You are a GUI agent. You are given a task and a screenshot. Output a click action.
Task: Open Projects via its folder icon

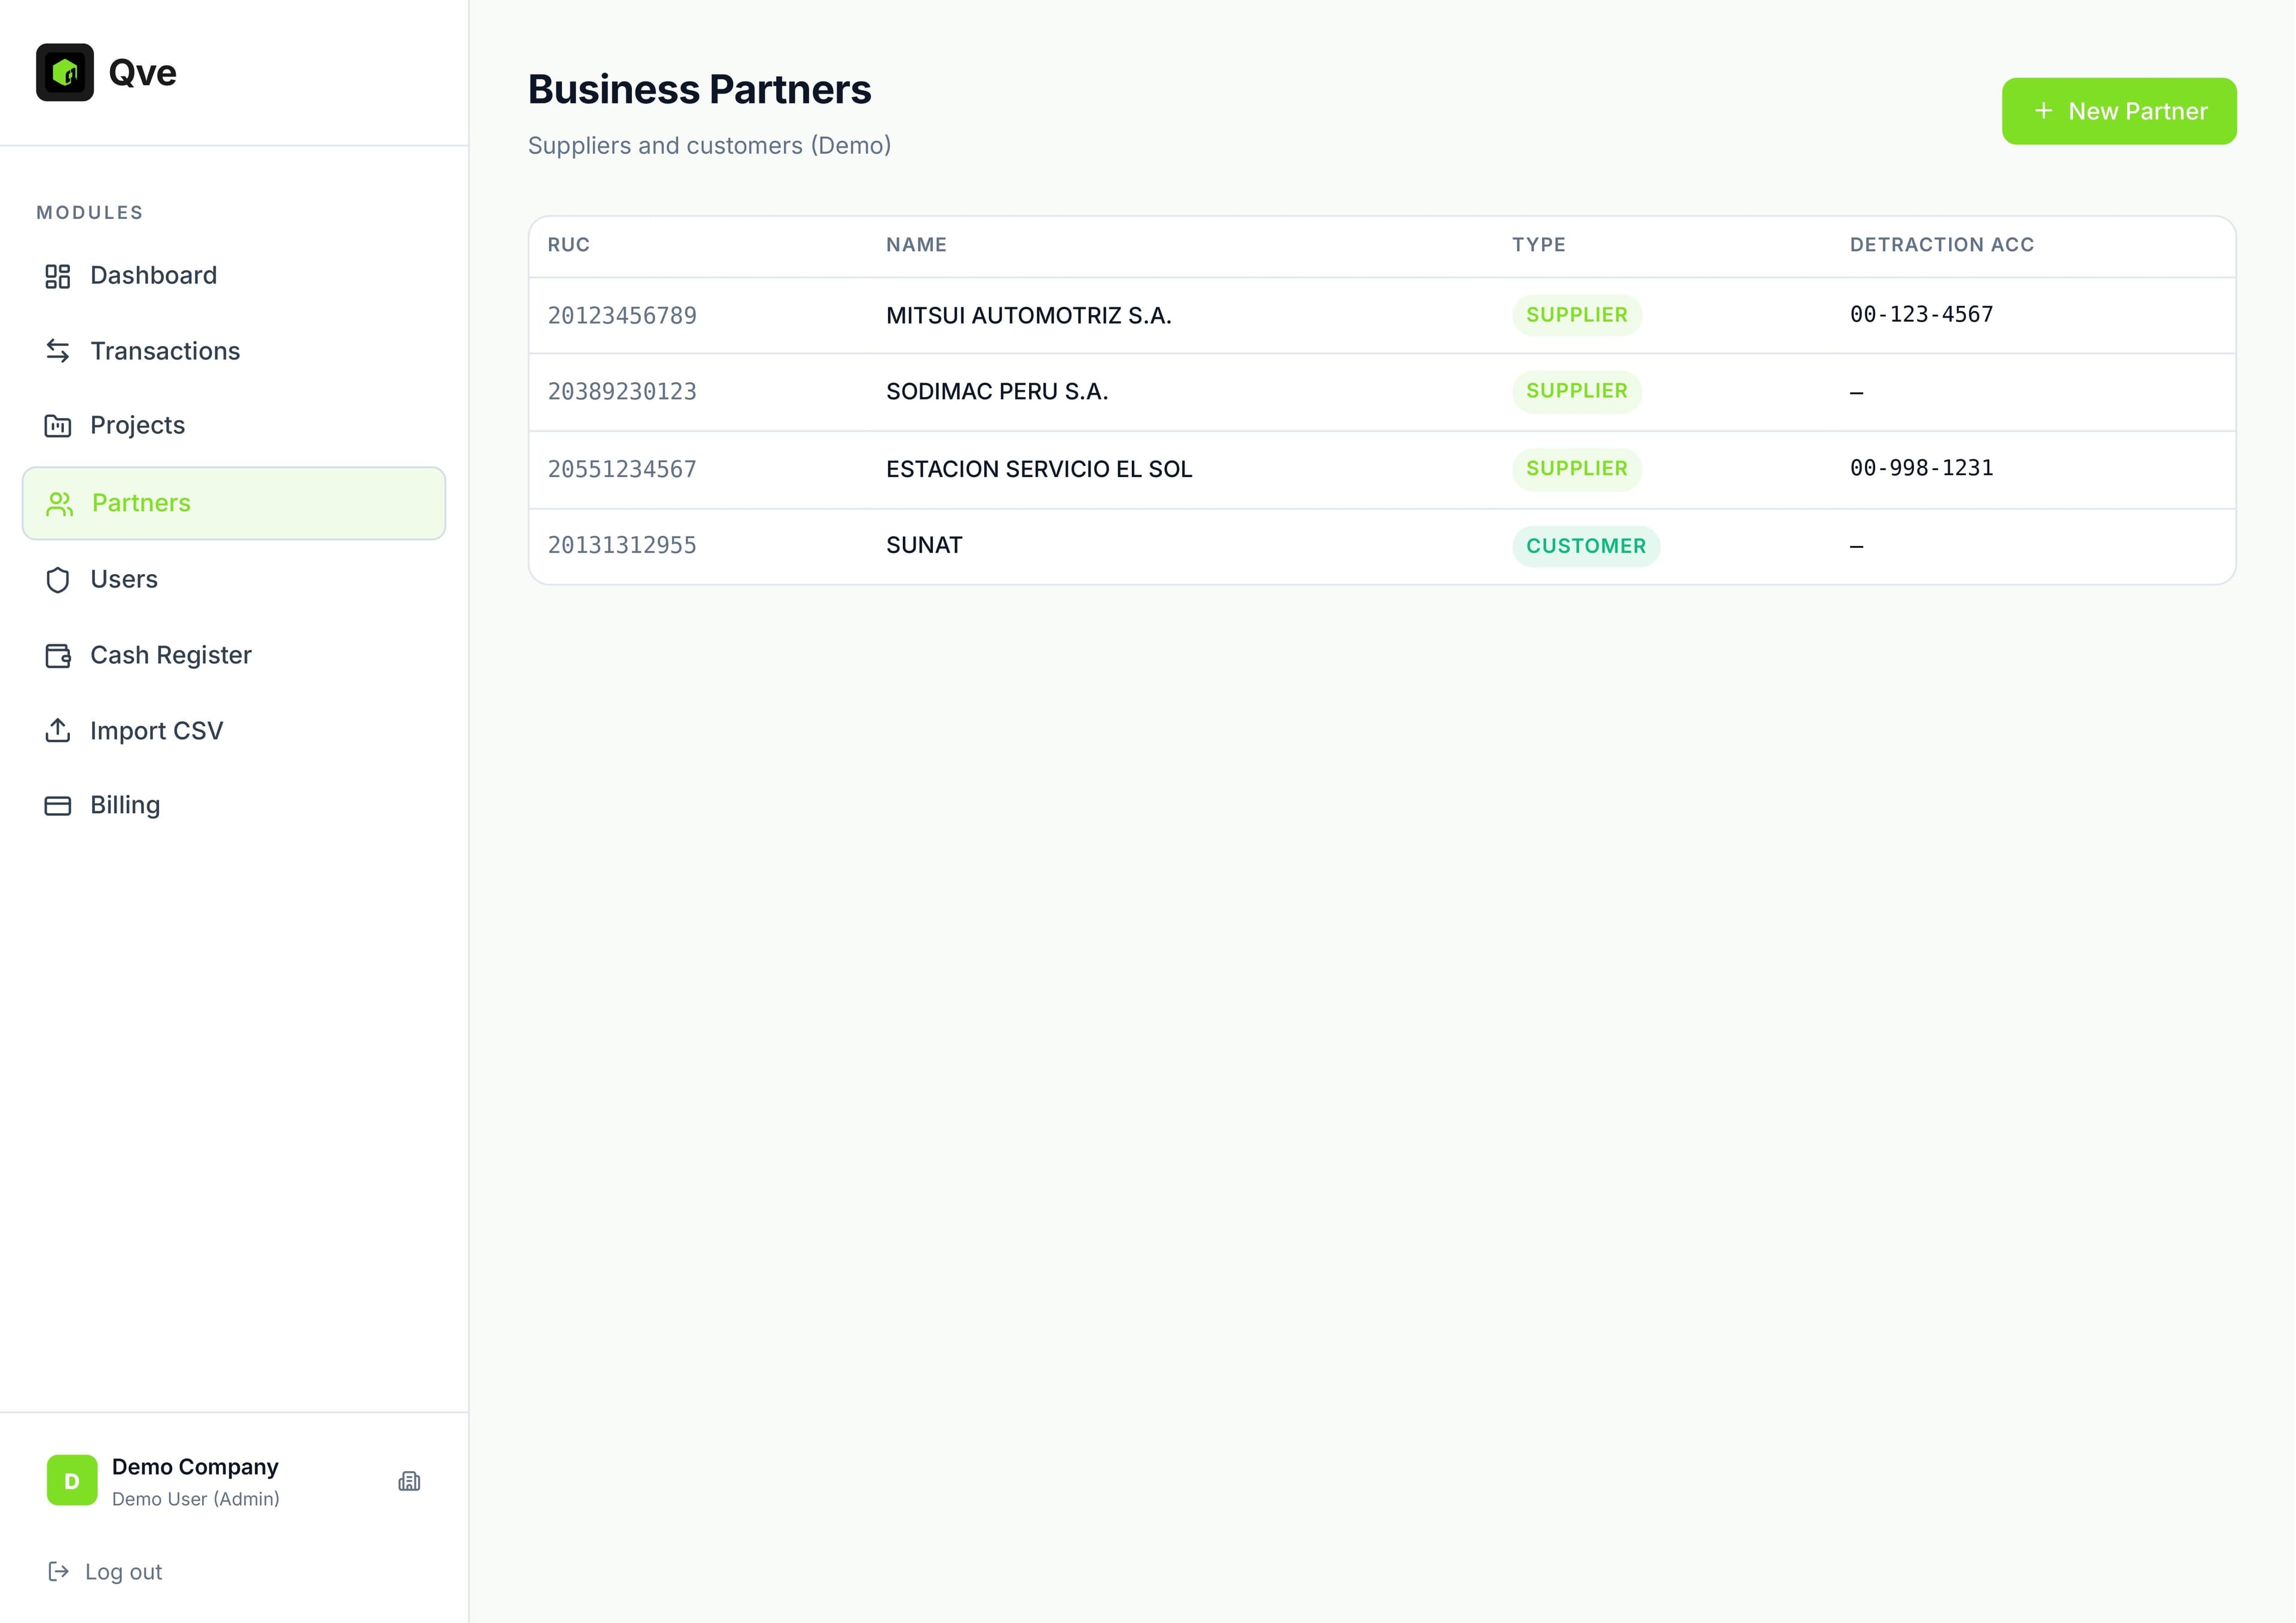[58, 425]
